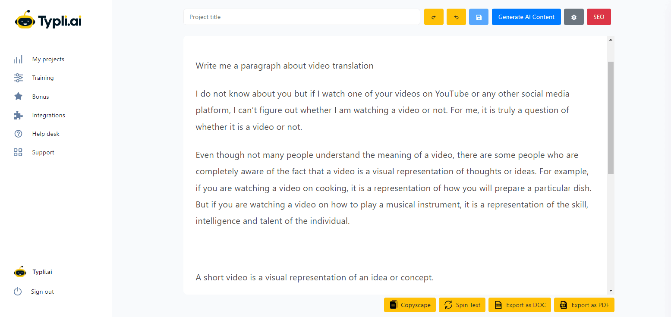The width and height of the screenshot is (671, 317).
Task: Click the Bonus star icon
Action: [x=18, y=97]
